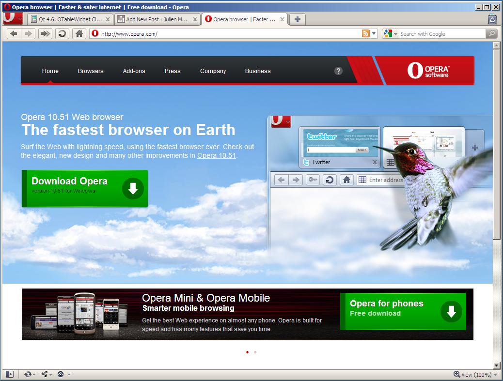Click the vertical scrollbar up arrow

point(497,46)
